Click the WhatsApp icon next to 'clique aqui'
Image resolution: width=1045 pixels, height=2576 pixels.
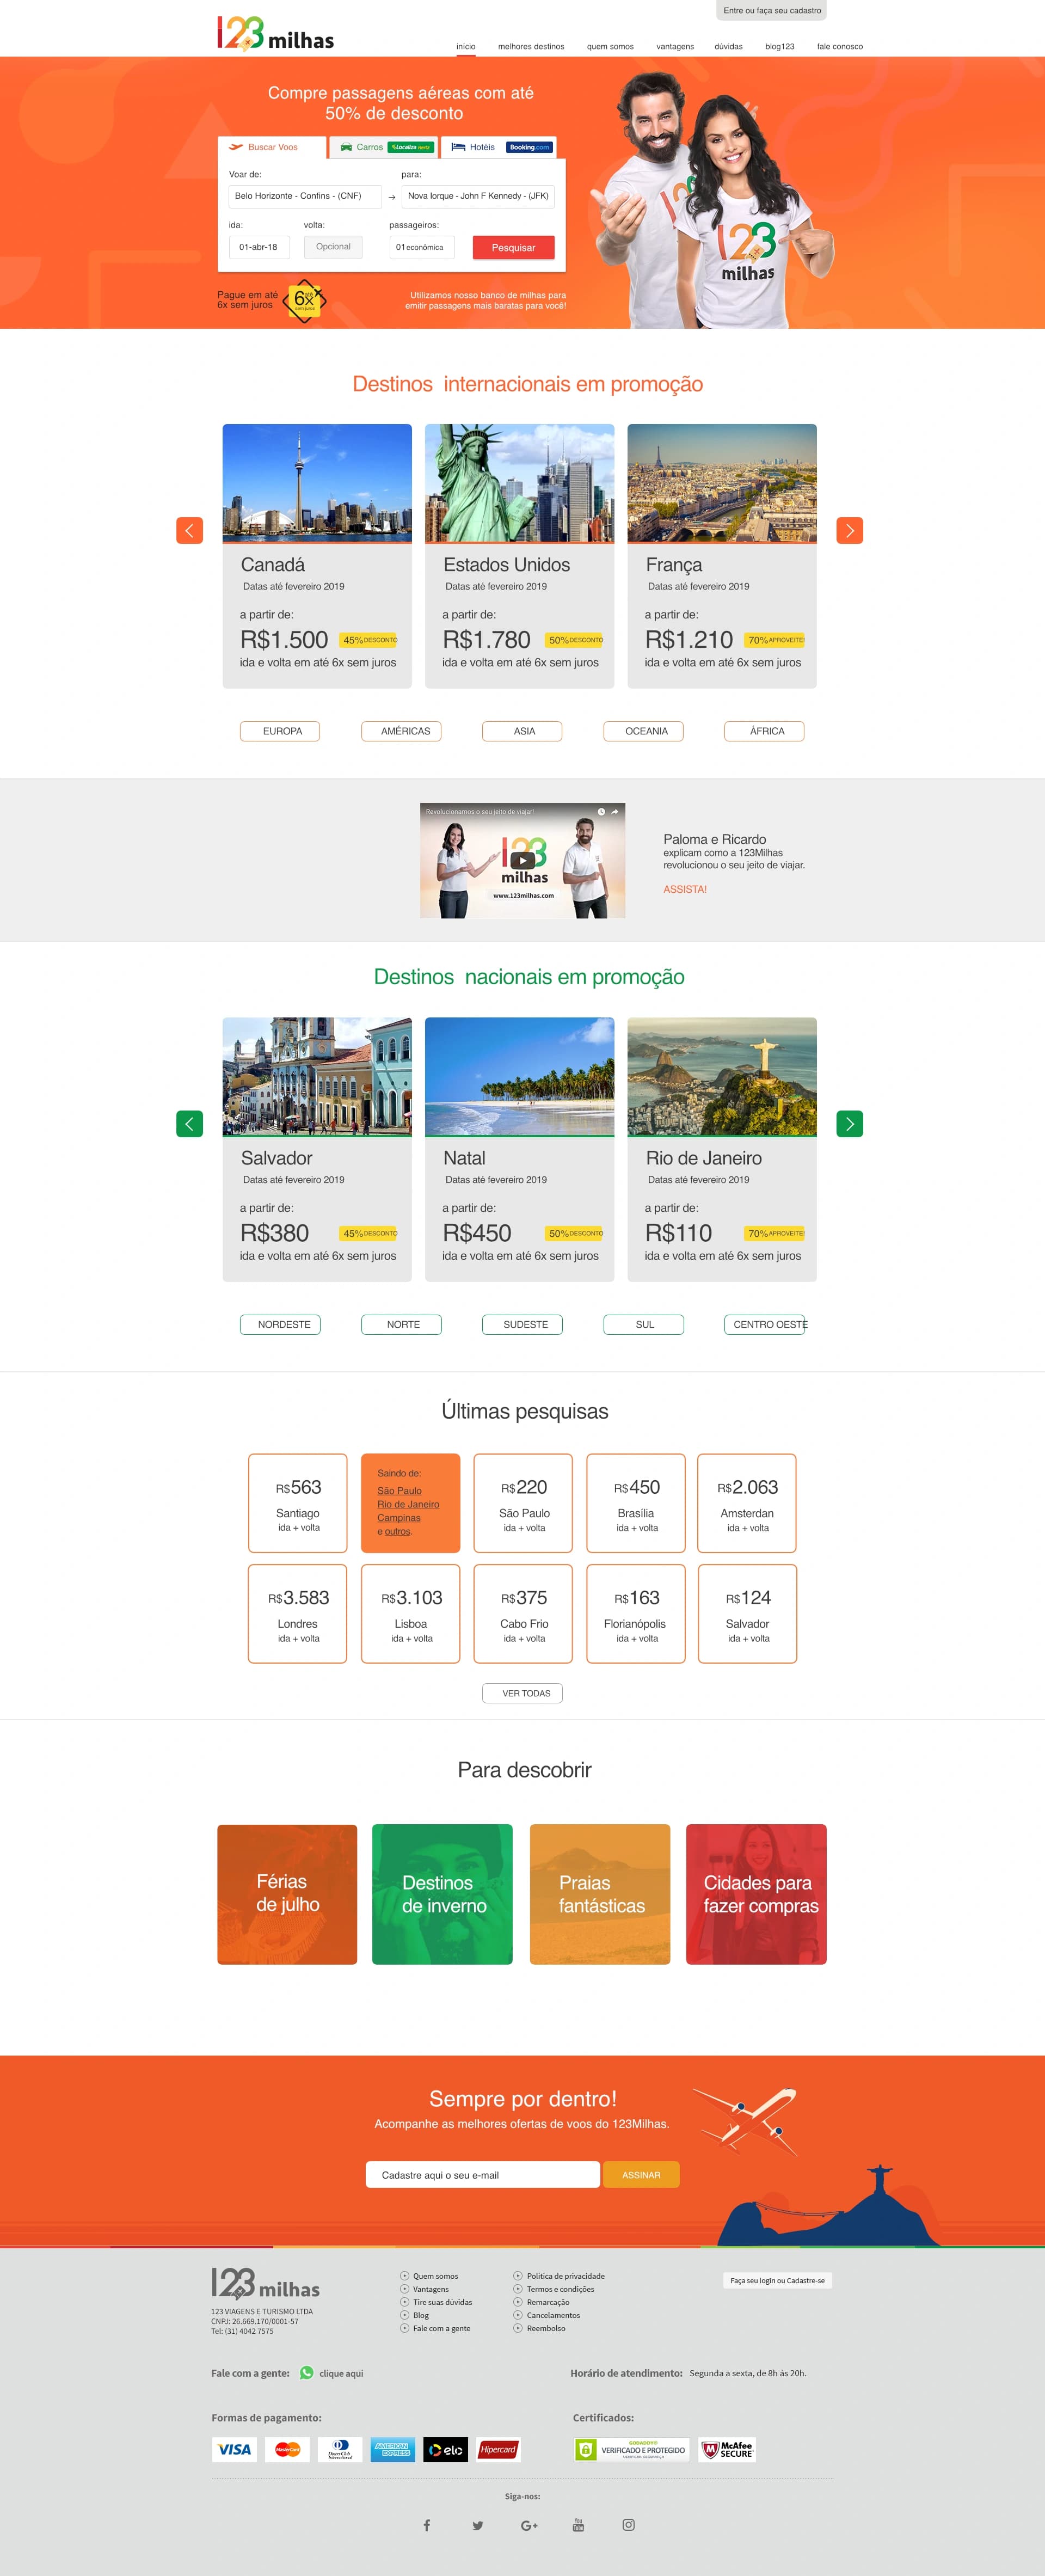307,2373
